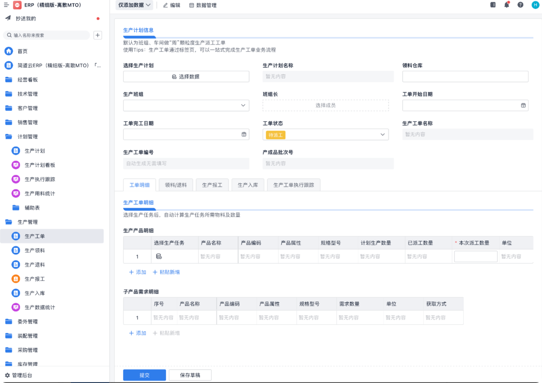The height and width of the screenshot is (383, 542).
Task: Expand the 仅添加数据 dropdown
Action: pyautogui.click(x=134, y=5)
